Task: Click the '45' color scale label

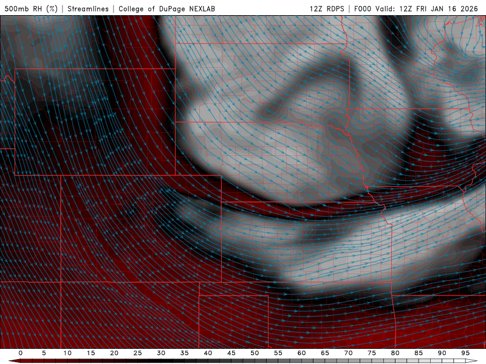Action: pos(231,353)
